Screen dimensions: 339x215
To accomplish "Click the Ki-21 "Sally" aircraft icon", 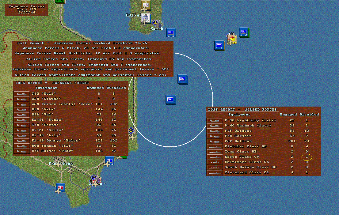I will tap(22, 130).
